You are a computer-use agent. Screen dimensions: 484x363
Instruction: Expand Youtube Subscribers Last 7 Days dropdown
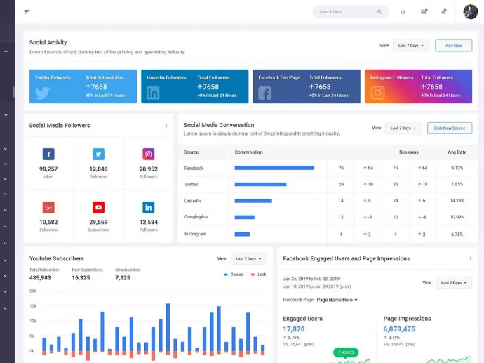tap(248, 259)
